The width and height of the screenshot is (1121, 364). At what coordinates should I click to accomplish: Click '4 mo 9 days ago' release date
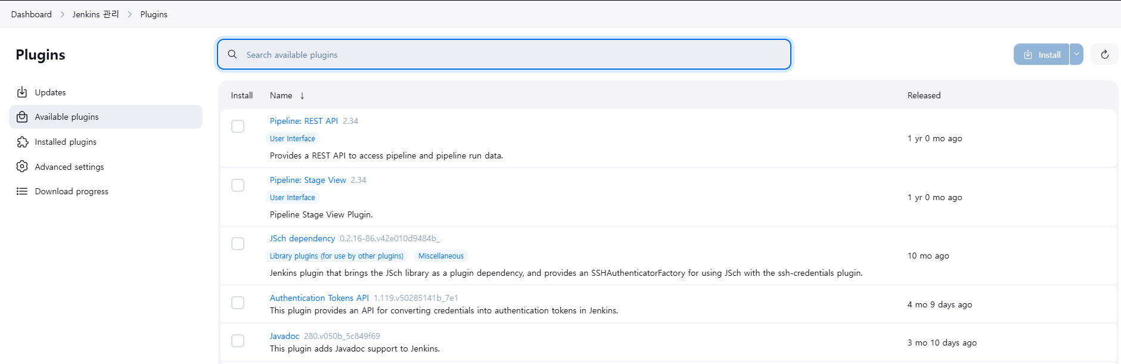point(939,304)
